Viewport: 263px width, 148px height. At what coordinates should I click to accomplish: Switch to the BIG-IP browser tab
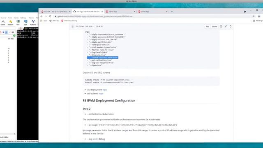click(55, 12)
